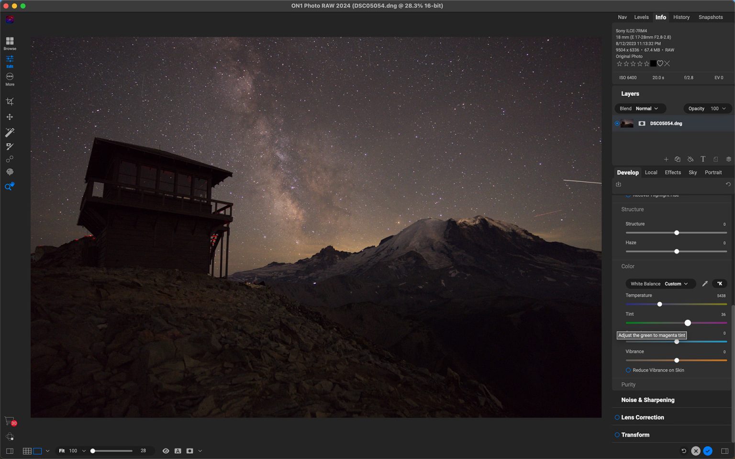Screen dimensions: 735x459
Task: Toggle the Lens Correction adjustment on
Action: click(617, 417)
